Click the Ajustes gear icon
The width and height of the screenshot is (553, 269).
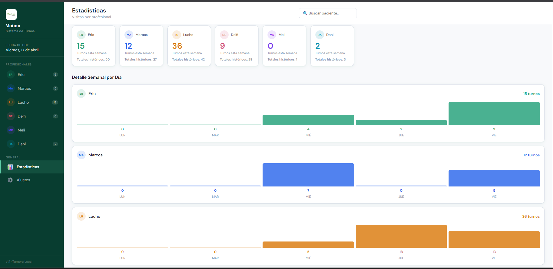10,180
